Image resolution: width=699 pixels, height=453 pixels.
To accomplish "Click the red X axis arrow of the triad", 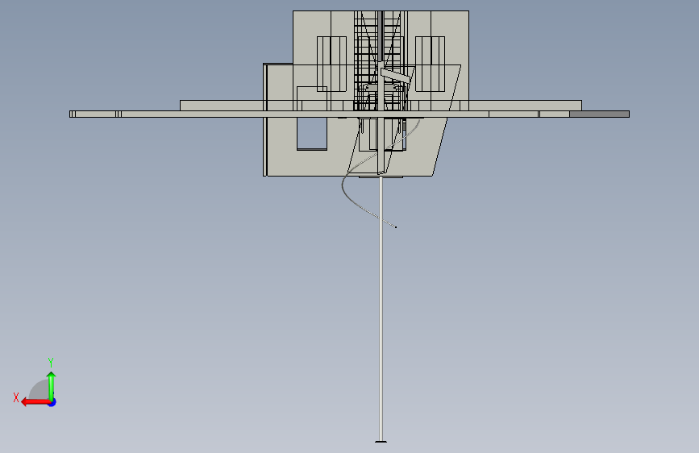I will point(35,402).
